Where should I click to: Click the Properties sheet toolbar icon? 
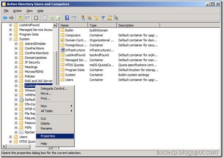point(45,18)
